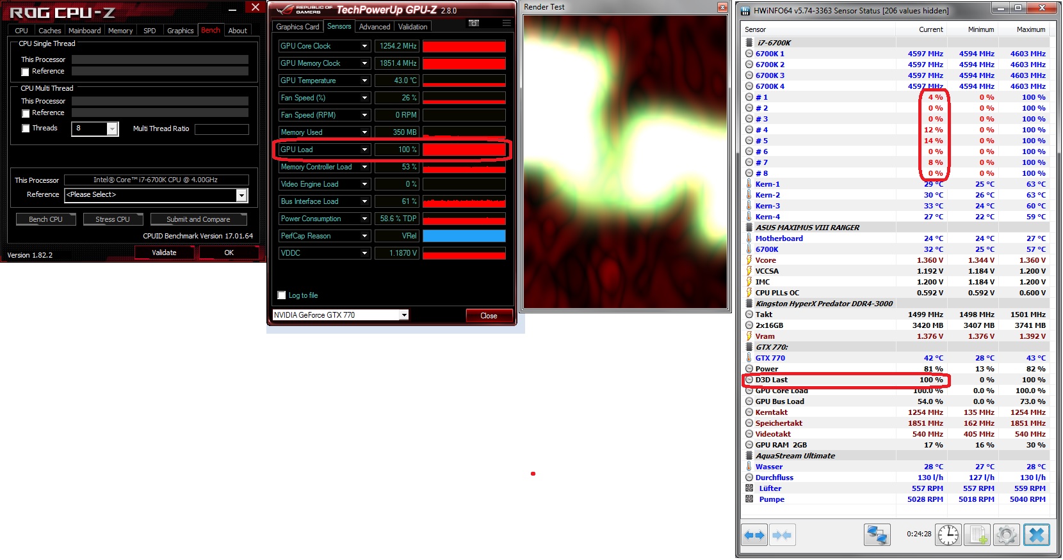Open the VDDC sensor dropdown

point(364,253)
